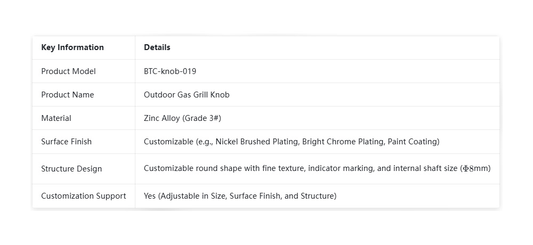The height and width of the screenshot is (245, 533).
Task: Click the Details column header
Action: pos(157,47)
